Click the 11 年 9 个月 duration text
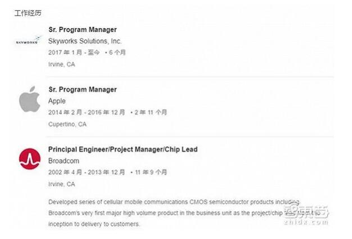Viewport: 352px width, 239px height. coord(151,172)
